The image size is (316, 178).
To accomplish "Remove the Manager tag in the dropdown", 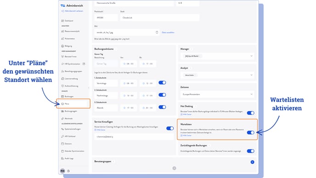I will pos(200,56).
